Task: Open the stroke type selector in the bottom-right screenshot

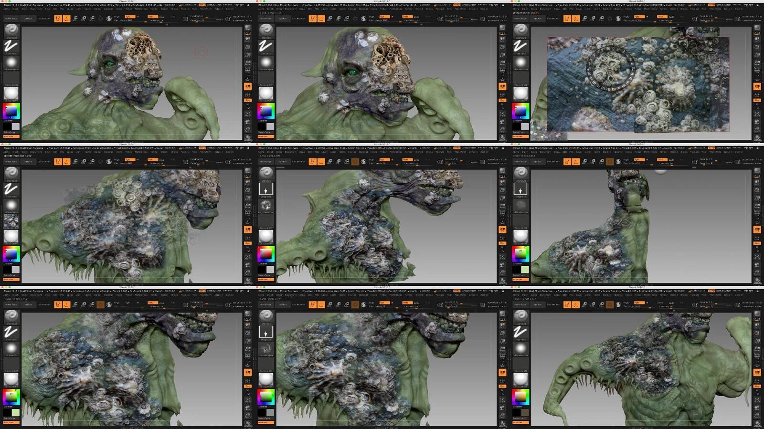Action: point(520,332)
